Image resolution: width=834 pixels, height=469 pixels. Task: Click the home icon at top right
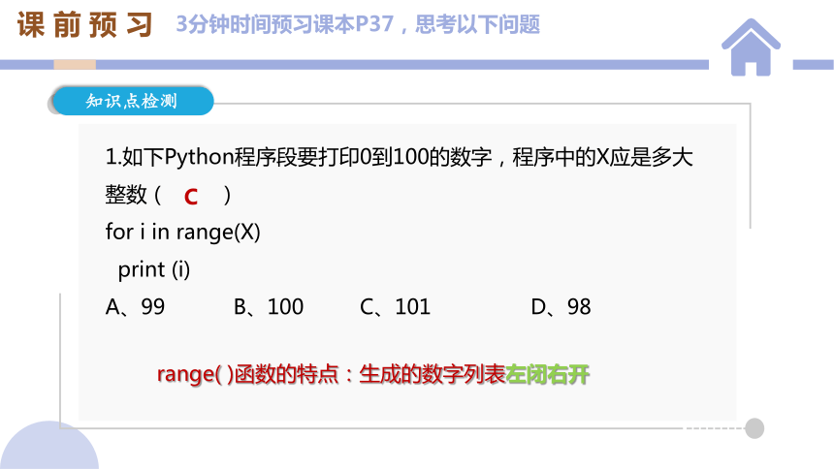pos(751,47)
